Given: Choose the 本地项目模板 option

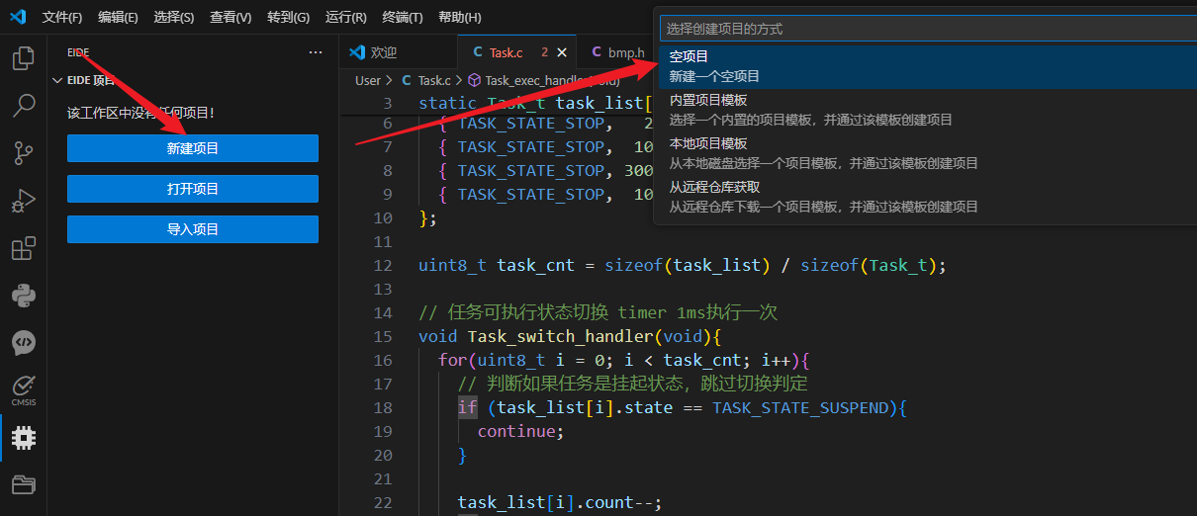Looking at the screenshot, I should (928, 153).
